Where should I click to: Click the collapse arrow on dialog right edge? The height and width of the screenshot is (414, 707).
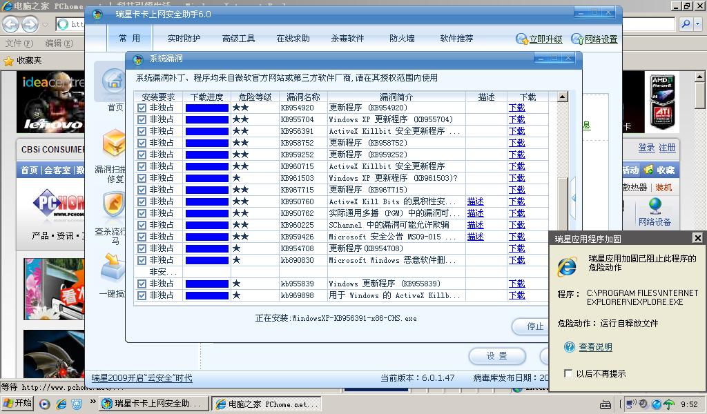click(574, 198)
